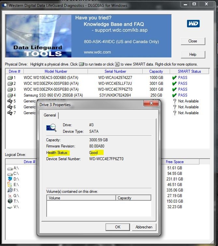
Task: Select model WDC WD10EACS-00D6B0 (SATA)
Action: click(51, 78)
